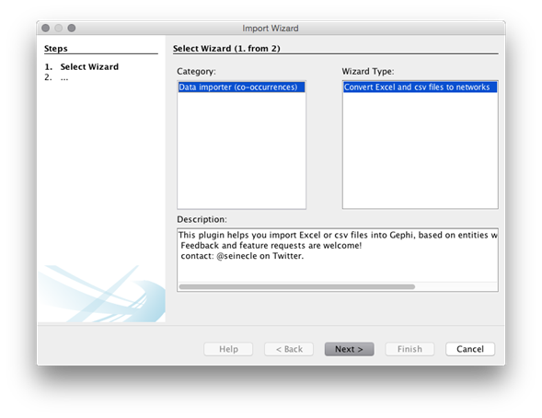
Task: Select Data importer (co-occurrences) category
Action: point(241,87)
